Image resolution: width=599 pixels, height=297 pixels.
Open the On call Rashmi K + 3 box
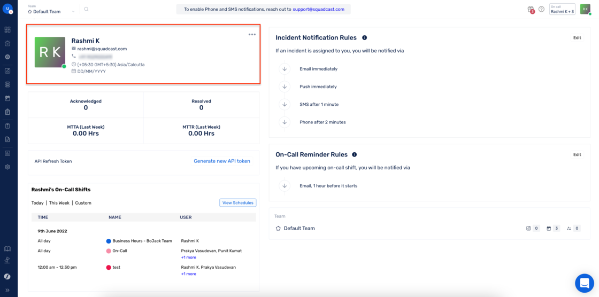tap(562, 9)
